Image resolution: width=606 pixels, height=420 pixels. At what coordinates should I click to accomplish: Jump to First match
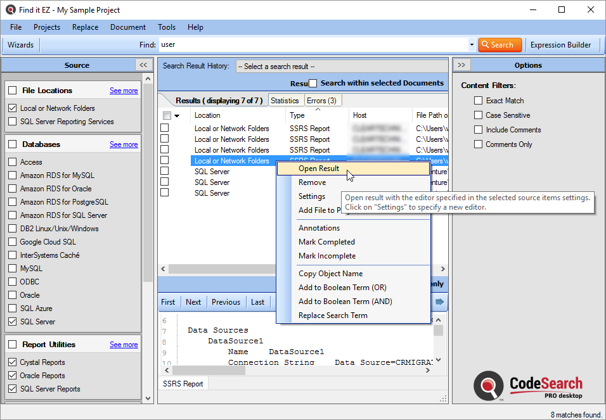pyautogui.click(x=168, y=302)
